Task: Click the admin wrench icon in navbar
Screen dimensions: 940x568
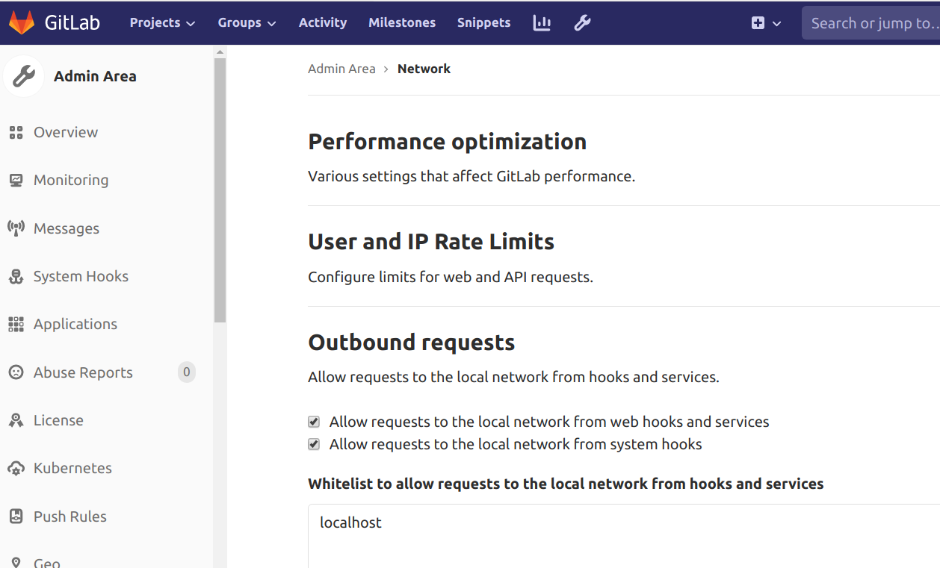Action: click(x=582, y=23)
